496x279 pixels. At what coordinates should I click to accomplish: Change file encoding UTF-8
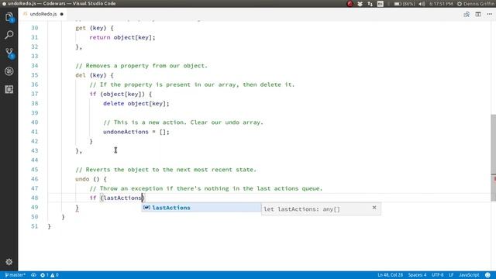[x=437, y=275]
